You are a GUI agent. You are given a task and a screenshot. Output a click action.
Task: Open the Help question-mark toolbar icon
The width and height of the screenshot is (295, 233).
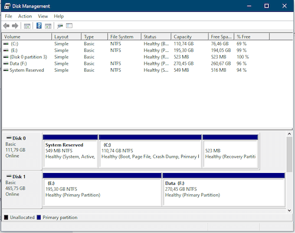coord(39,26)
